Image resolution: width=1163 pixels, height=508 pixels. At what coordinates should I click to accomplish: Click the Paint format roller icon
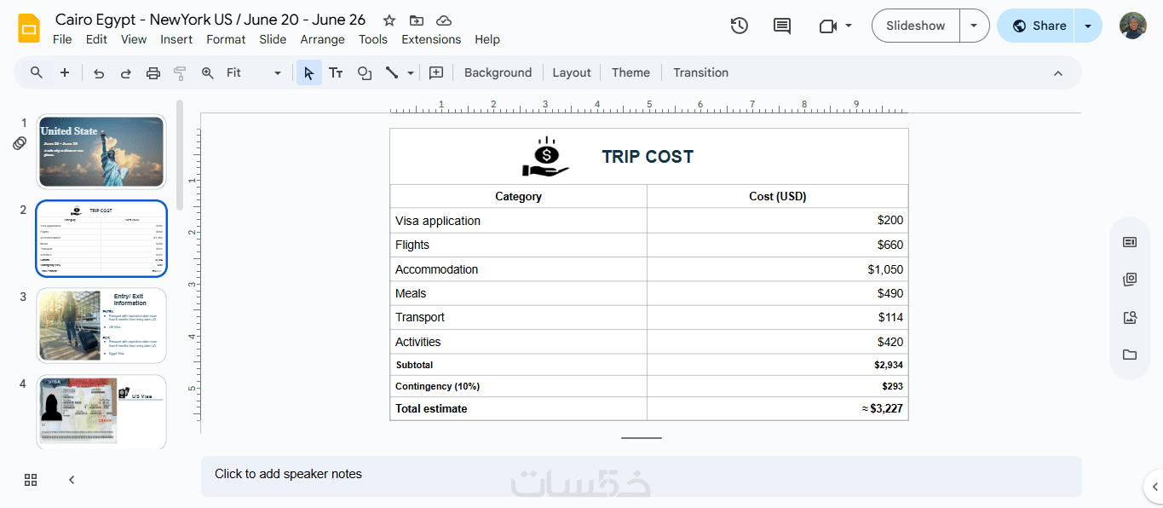pyautogui.click(x=180, y=73)
